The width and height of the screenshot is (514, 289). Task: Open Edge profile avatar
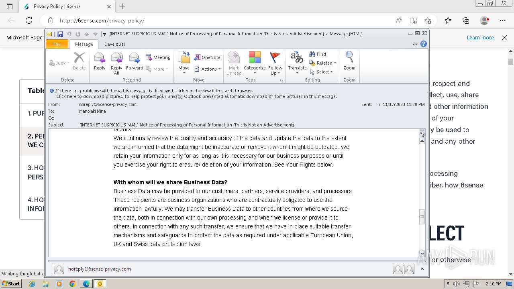pyautogui.click(x=485, y=20)
